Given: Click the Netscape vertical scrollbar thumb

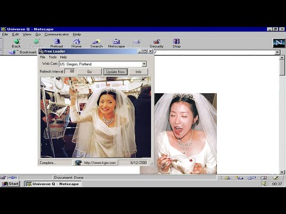Looking at the screenshot, I should [x=282, y=67].
